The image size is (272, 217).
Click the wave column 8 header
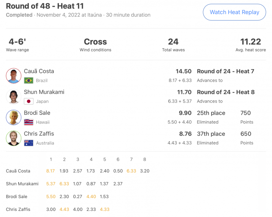[x=145, y=159]
